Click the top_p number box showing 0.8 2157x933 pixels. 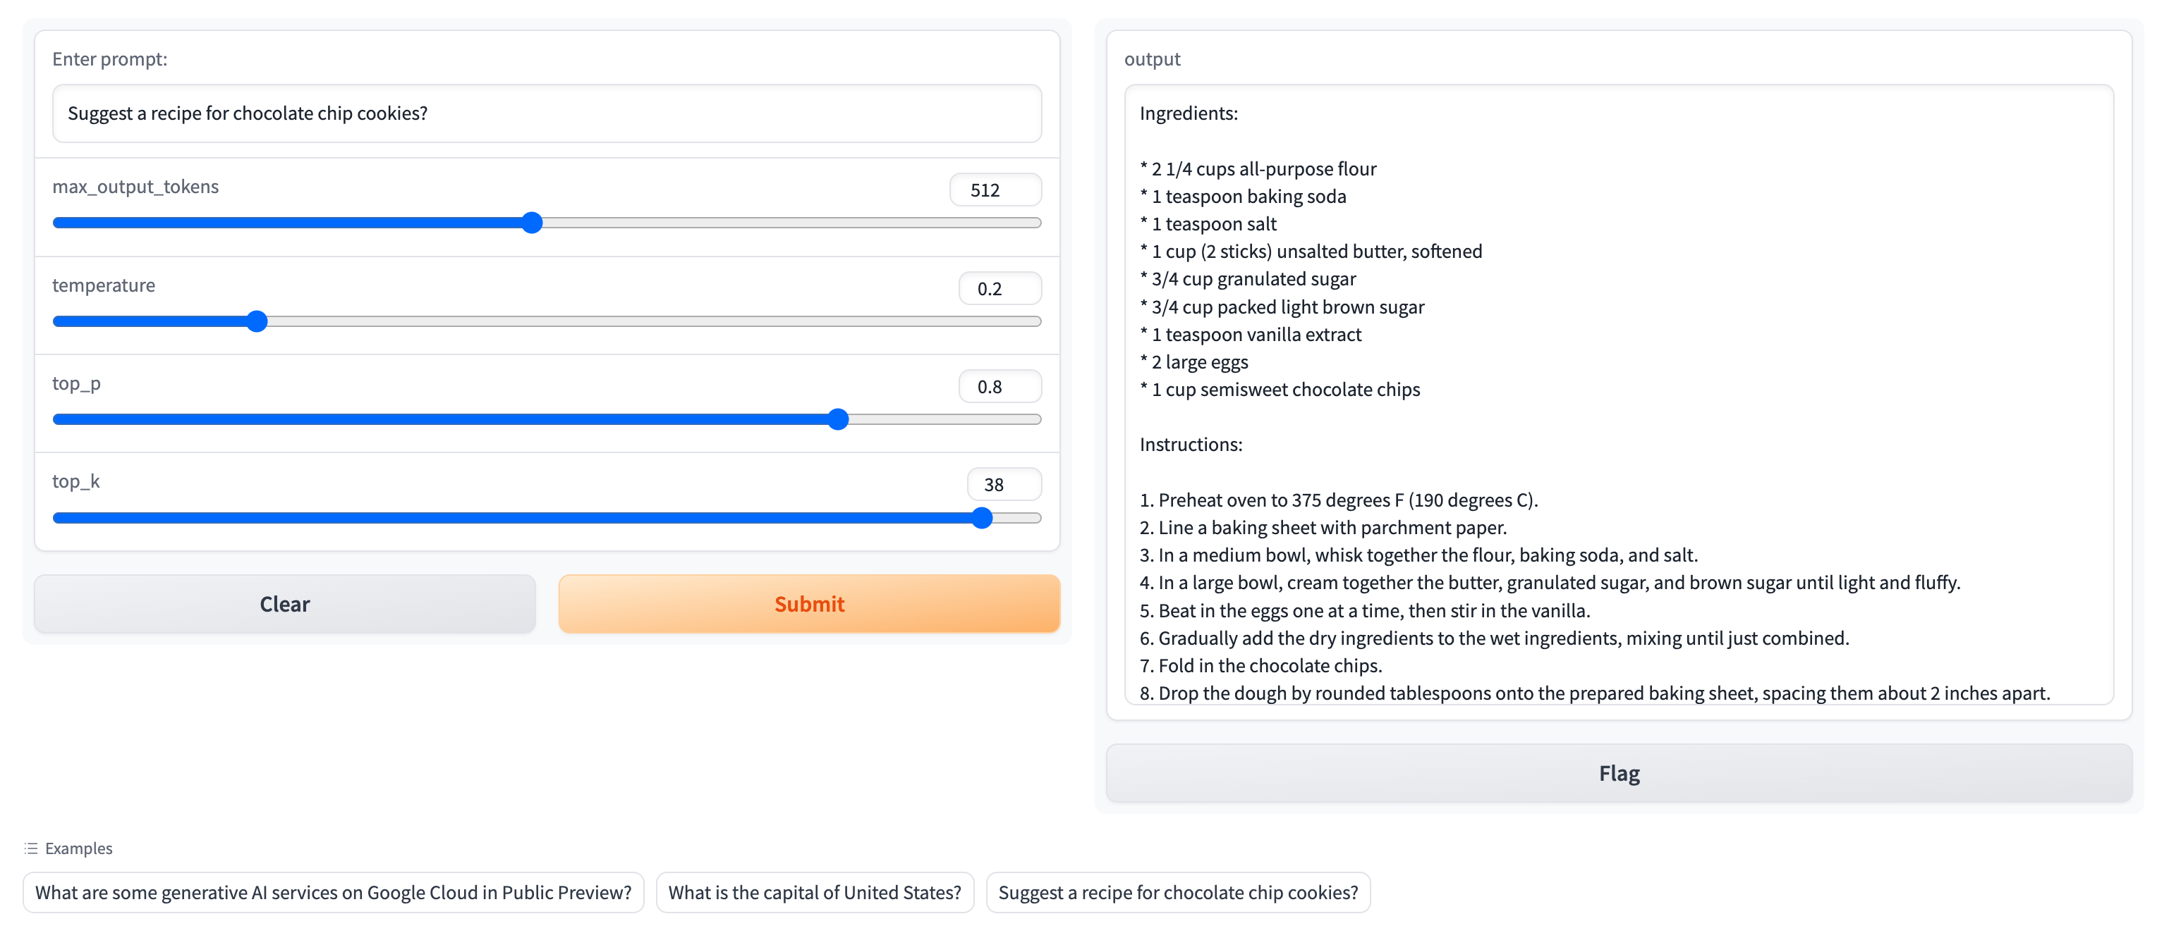coord(999,387)
